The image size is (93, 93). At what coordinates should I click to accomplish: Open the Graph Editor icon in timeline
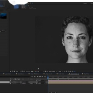pyautogui.click(x=45, y=76)
